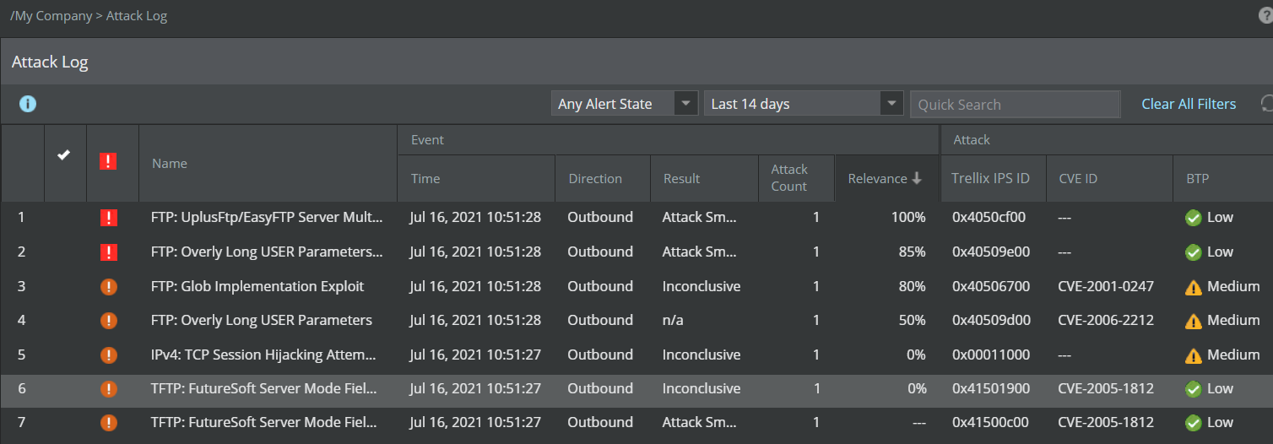1273x444 pixels.
Task: Click orange severity icon in row 7
Action: click(108, 422)
